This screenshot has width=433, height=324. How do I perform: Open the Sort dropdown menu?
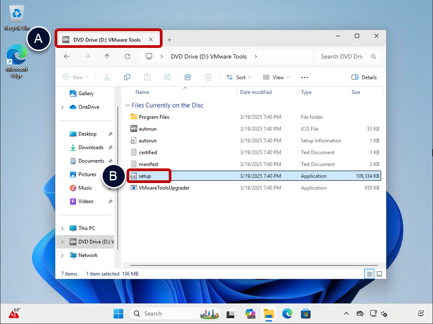(238, 77)
